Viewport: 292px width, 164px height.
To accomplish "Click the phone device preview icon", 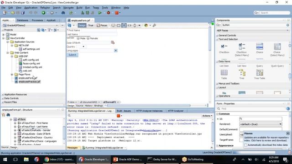I will coord(135,26).
